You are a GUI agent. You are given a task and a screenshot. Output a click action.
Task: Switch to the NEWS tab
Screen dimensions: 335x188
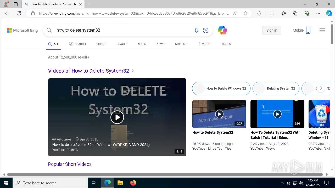160,44
